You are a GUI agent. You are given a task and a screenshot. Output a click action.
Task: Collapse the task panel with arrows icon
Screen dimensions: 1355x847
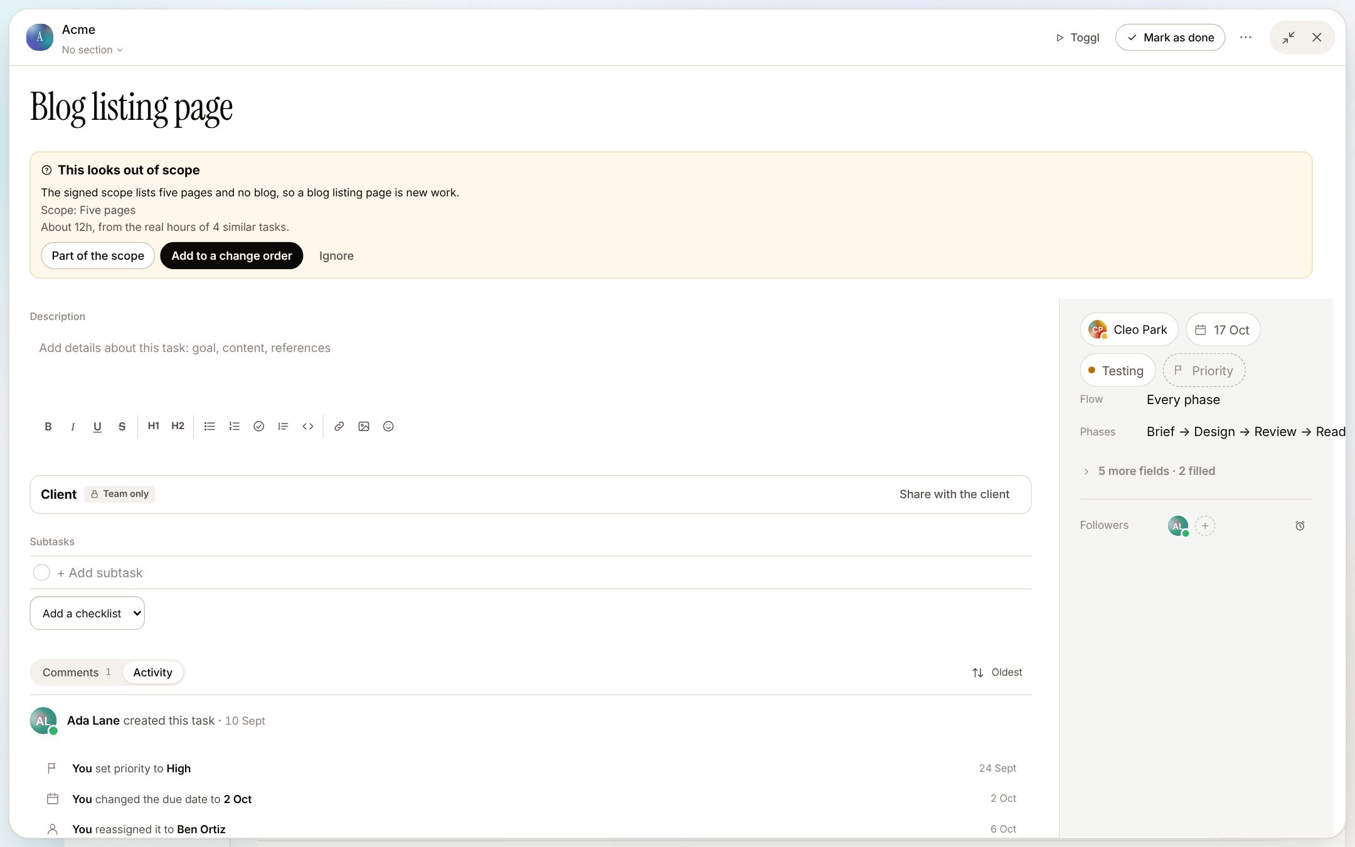[1289, 38]
